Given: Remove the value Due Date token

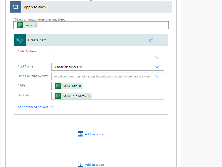Looking at the screenshot, I should point(89,95).
